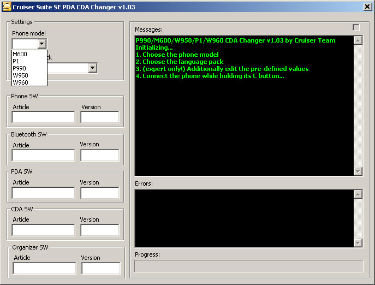Image resolution: width=375 pixels, height=285 pixels.
Task: Click the Messages scrollbar up arrow
Action: click(x=358, y=40)
